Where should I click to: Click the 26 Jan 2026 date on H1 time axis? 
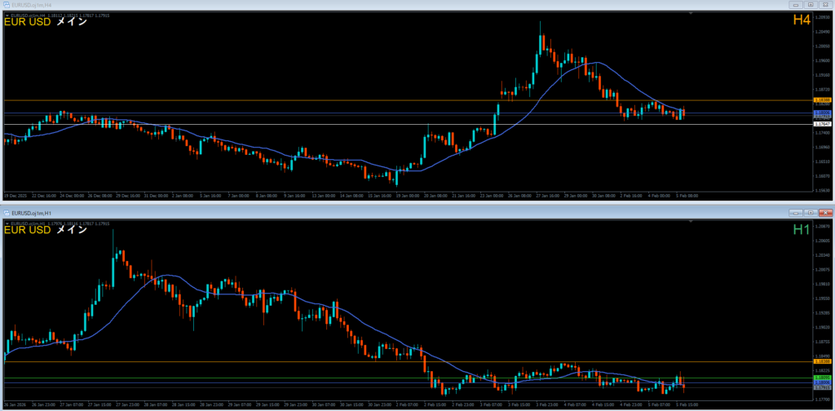15,404
